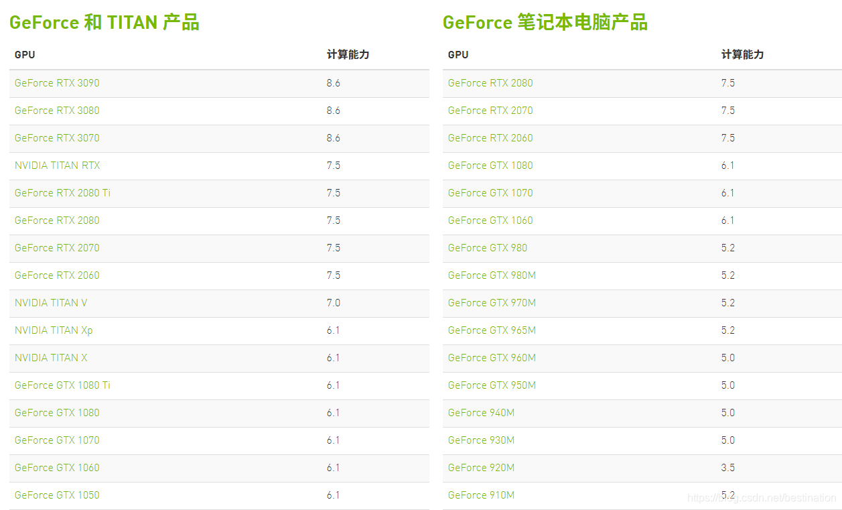Open the GeForce 920M link
Viewport: 842px width, 510px height.
pyautogui.click(x=481, y=468)
